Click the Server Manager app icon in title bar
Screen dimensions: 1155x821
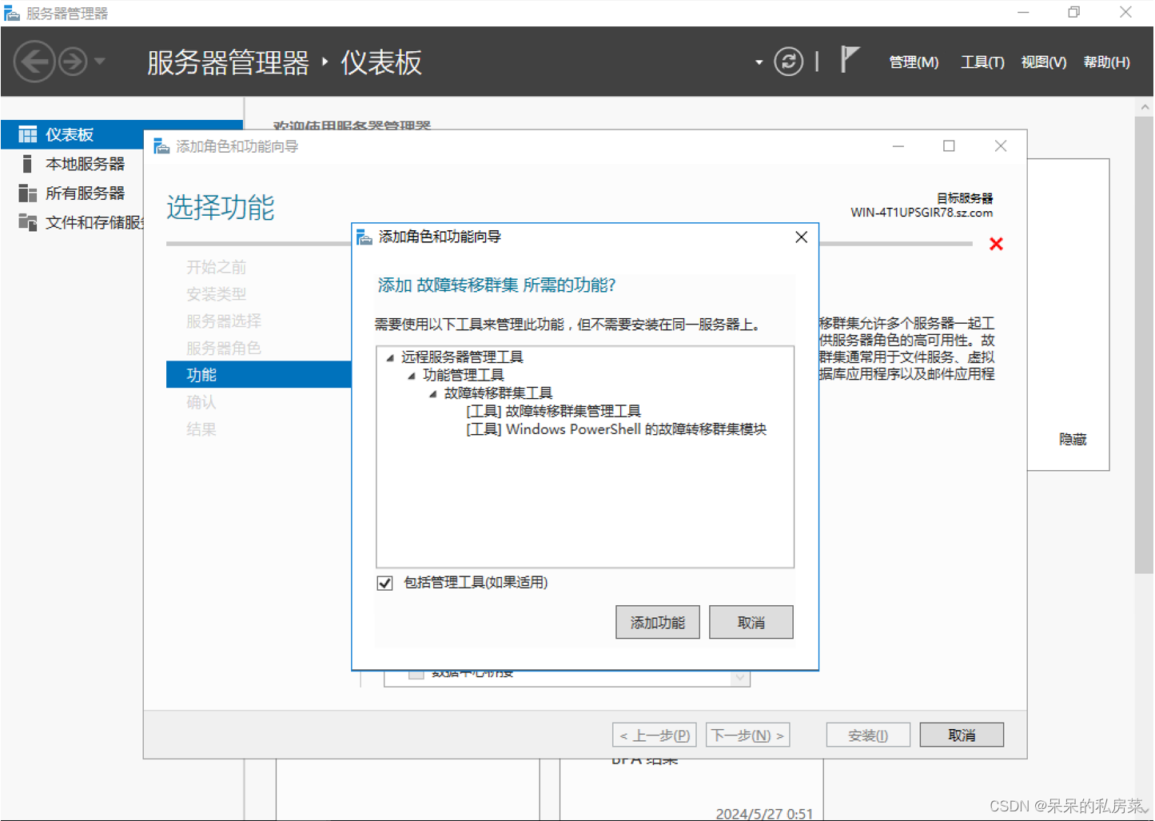[12, 13]
